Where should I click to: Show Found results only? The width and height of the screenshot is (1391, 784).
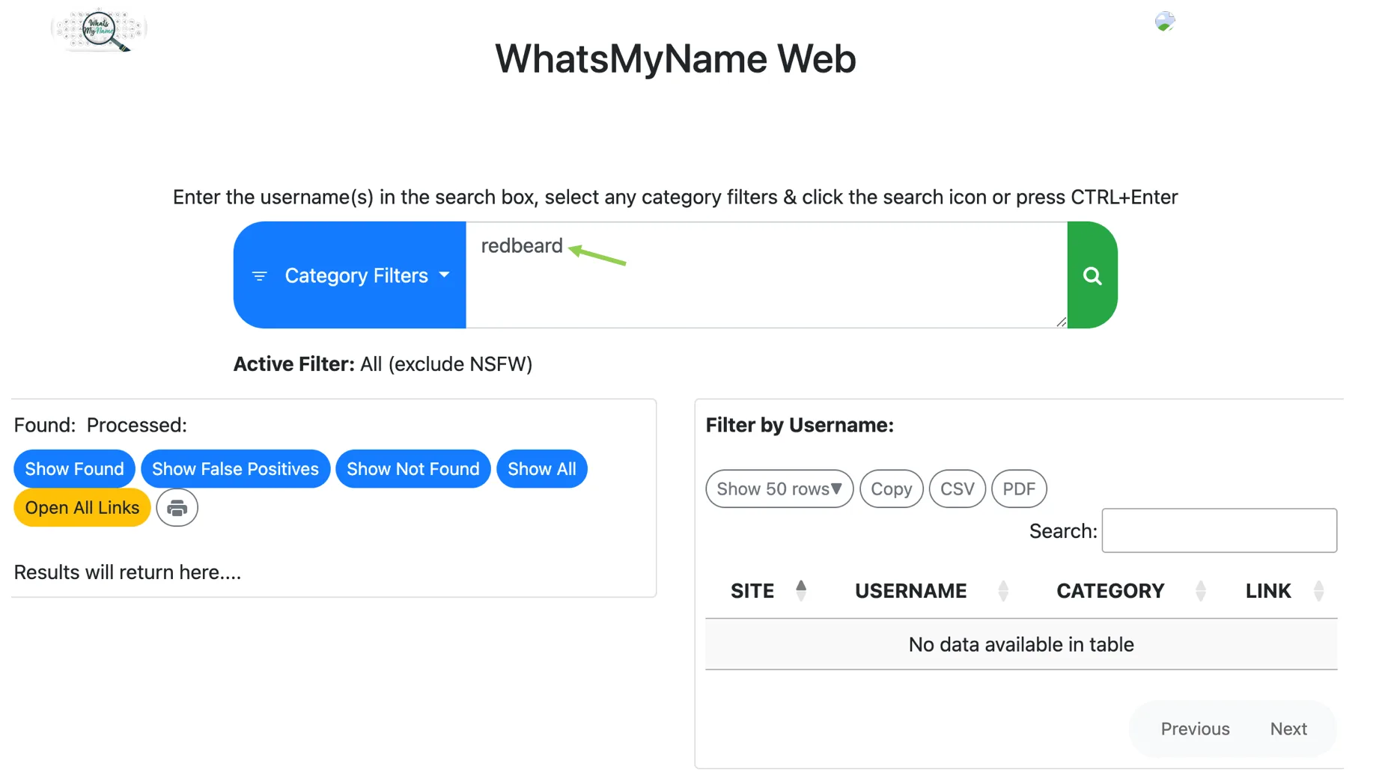coord(74,469)
